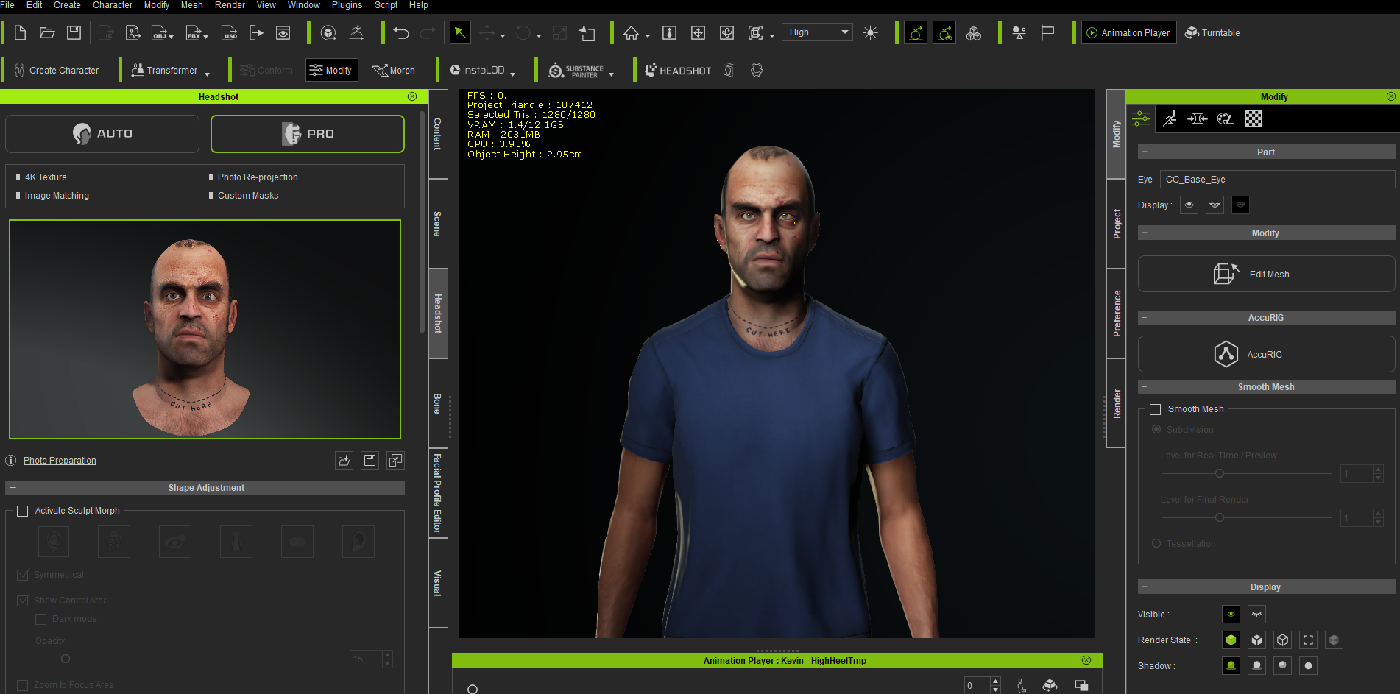Enable the Smooth Mesh checkbox
This screenshot has width=1400, height=694.
tap(1156, 409)
